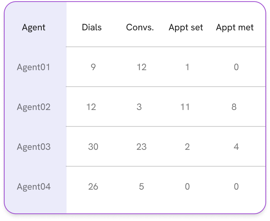Select Agent03's Convs. value 23

142,147
